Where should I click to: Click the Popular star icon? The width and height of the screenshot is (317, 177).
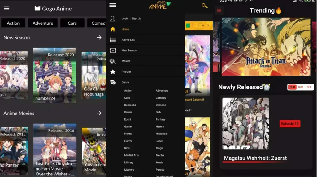[x=113, y=72]
